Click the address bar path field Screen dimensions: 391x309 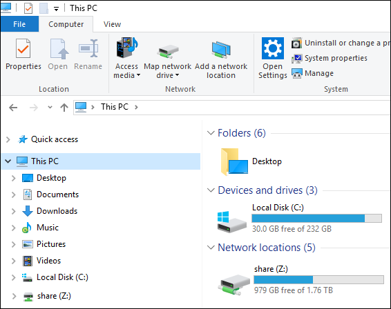(231, 108)
